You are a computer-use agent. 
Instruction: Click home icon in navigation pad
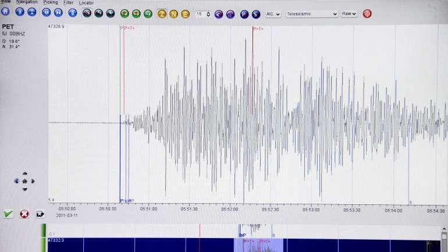pyautogui.click(x=24, y=181)
